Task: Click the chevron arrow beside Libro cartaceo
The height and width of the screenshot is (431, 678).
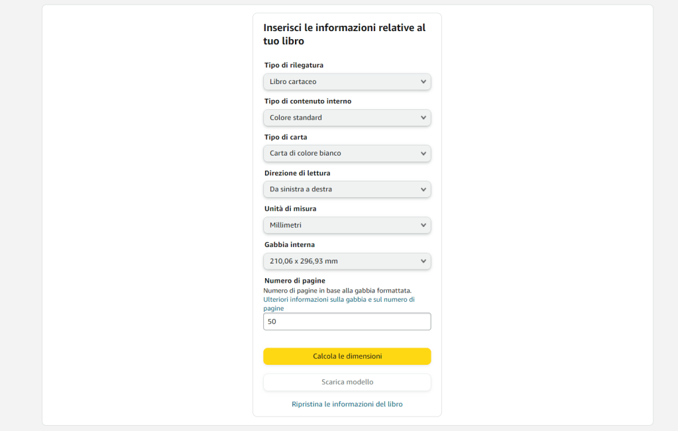Action: pyautogui.click(x=424, y=81)
